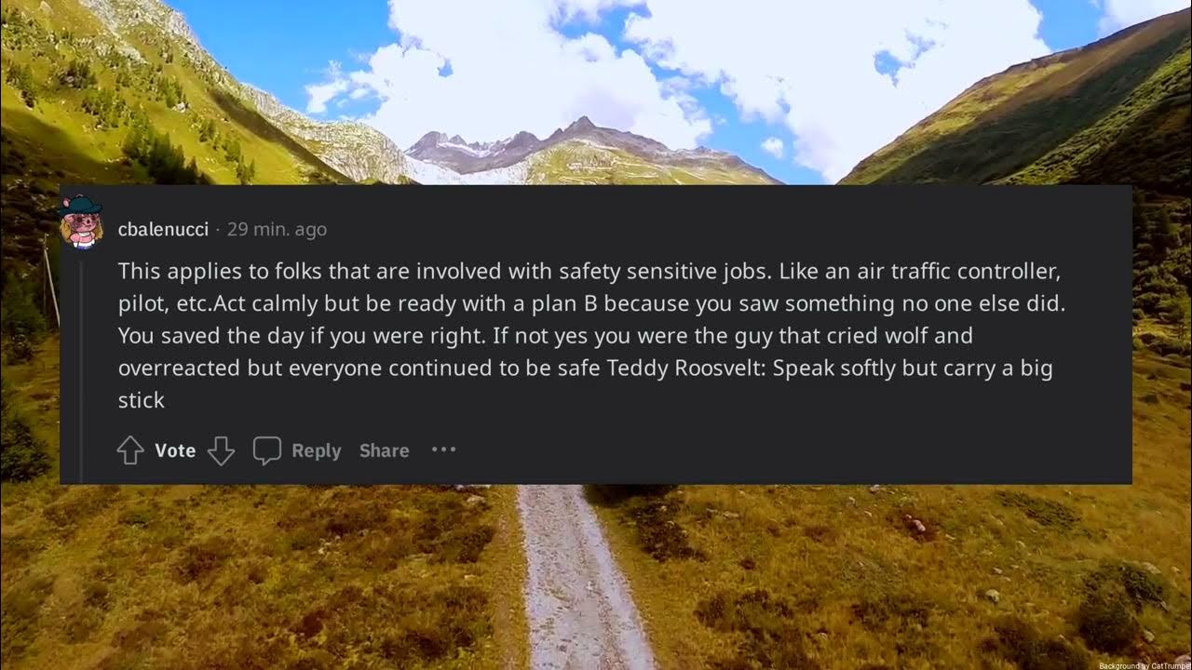Image resolution: width=1192 pixels, height=670 pixels.
Task: Select the comment's first line about safety jobs
Action: point(589,272)
